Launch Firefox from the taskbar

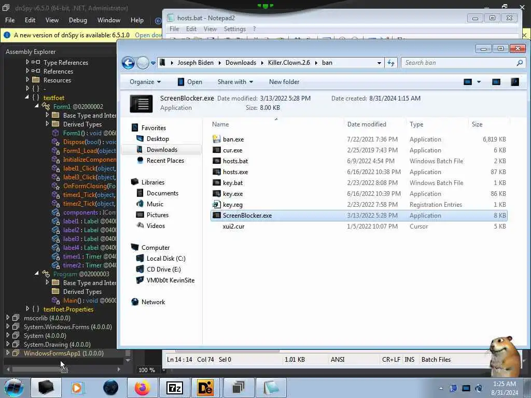(x=142, y=388)
